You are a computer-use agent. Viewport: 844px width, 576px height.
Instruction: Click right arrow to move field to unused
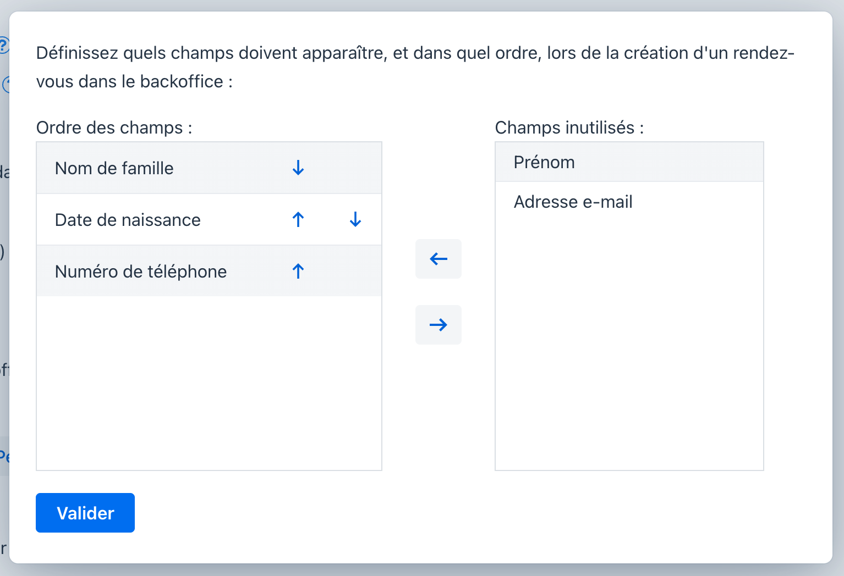(439, 325)
